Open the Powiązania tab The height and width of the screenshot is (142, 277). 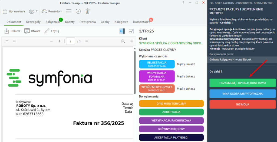point(88,22)
